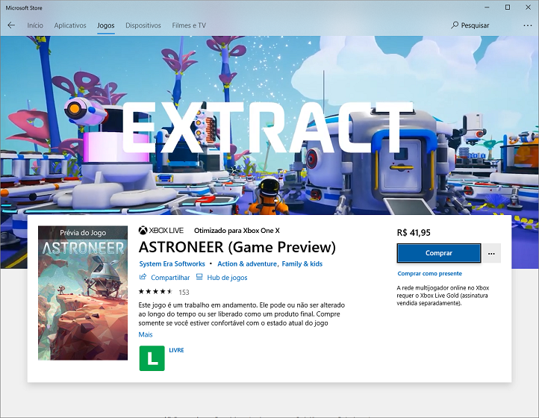
Task: Open Hub de jogos link
Action: click(x=222, y=278)
